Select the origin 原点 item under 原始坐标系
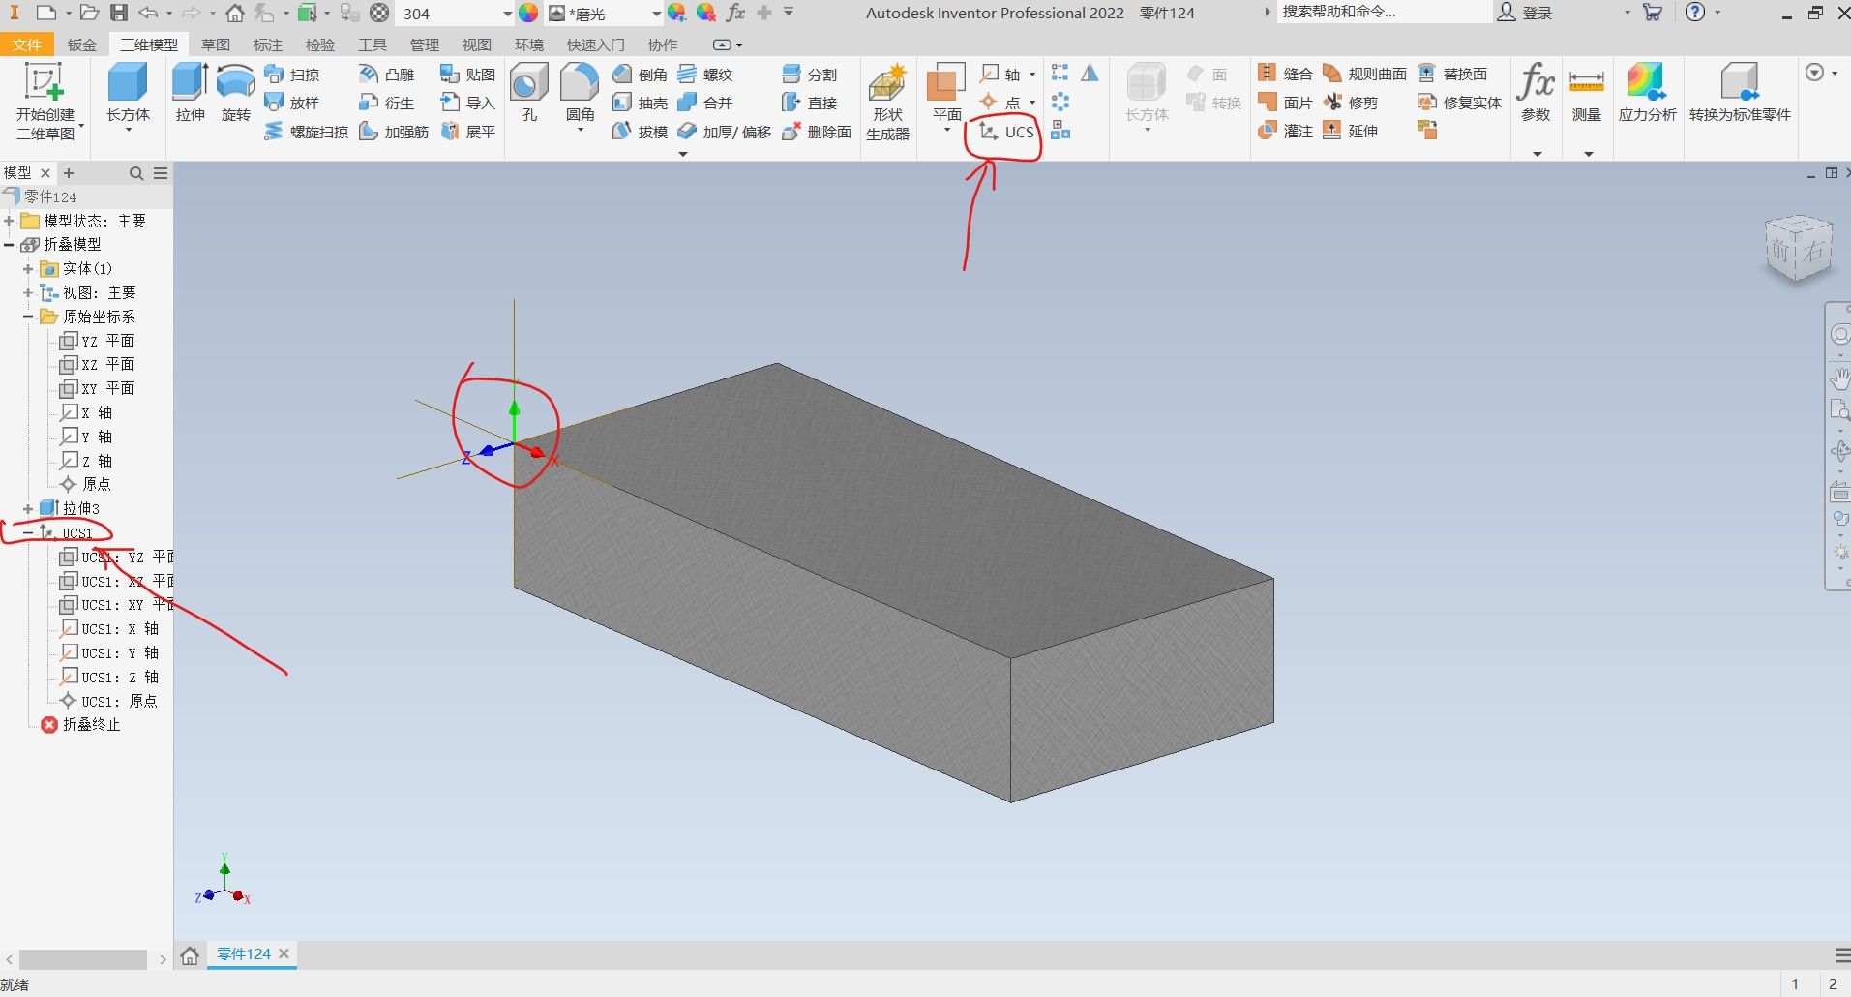This screenshot has width=1851, height=997. [85, 484]
